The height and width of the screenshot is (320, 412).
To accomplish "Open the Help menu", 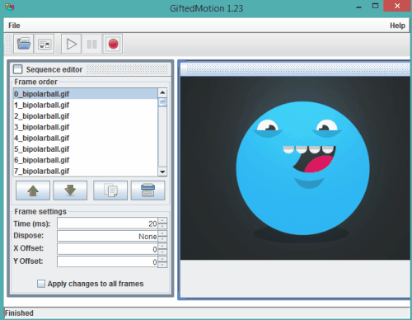I will point(397,26).
